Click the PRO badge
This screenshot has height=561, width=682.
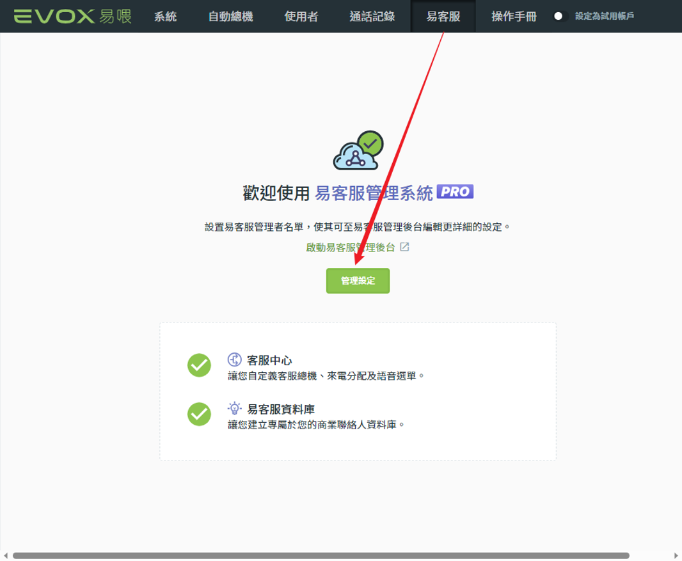pyautogui.click(x=455, y=191)
